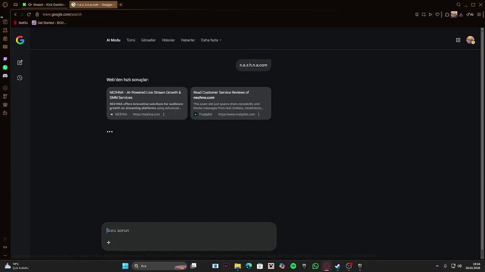Open the player triangle icon in the address bar
The height and width of the screenshot is (272, 485).
430,14
